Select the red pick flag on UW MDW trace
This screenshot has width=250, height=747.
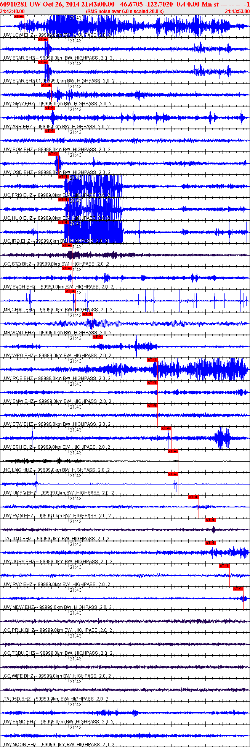(x=238, y=588)
